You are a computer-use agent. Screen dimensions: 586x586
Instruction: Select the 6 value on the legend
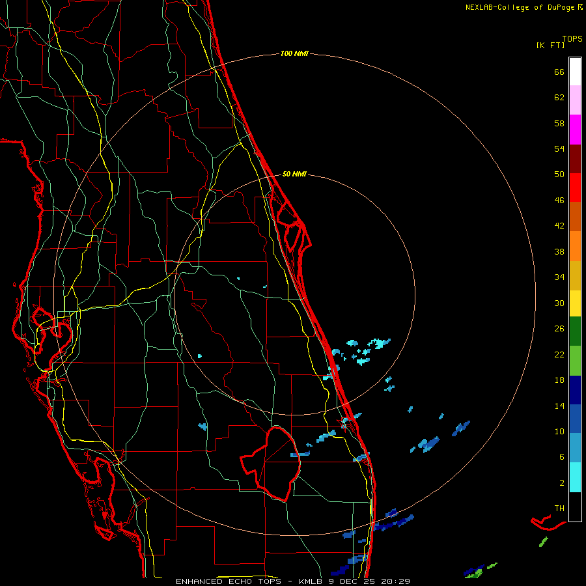(x=562, y=457)
